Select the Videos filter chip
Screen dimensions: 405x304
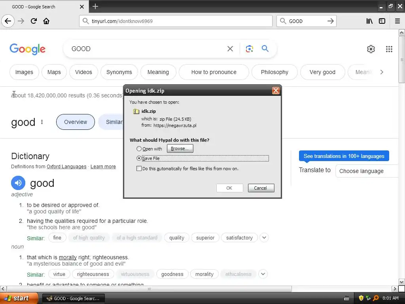(x=83, y=72)
